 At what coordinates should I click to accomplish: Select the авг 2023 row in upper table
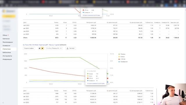click(x=101, y=28)
